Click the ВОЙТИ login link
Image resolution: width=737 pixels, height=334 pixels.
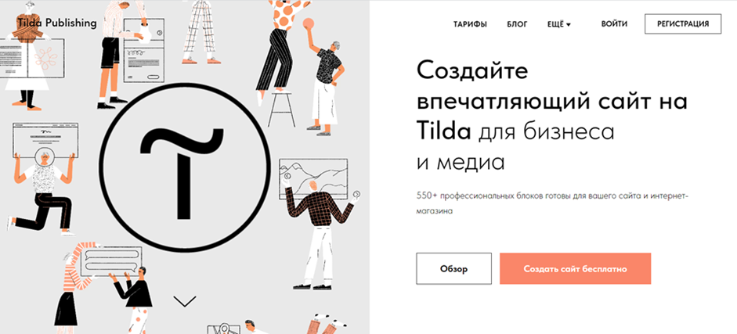614,24
